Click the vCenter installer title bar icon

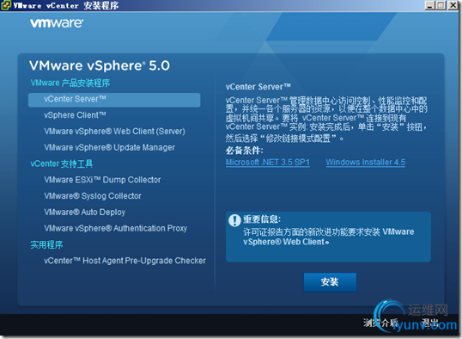click(x=6, y=5)
